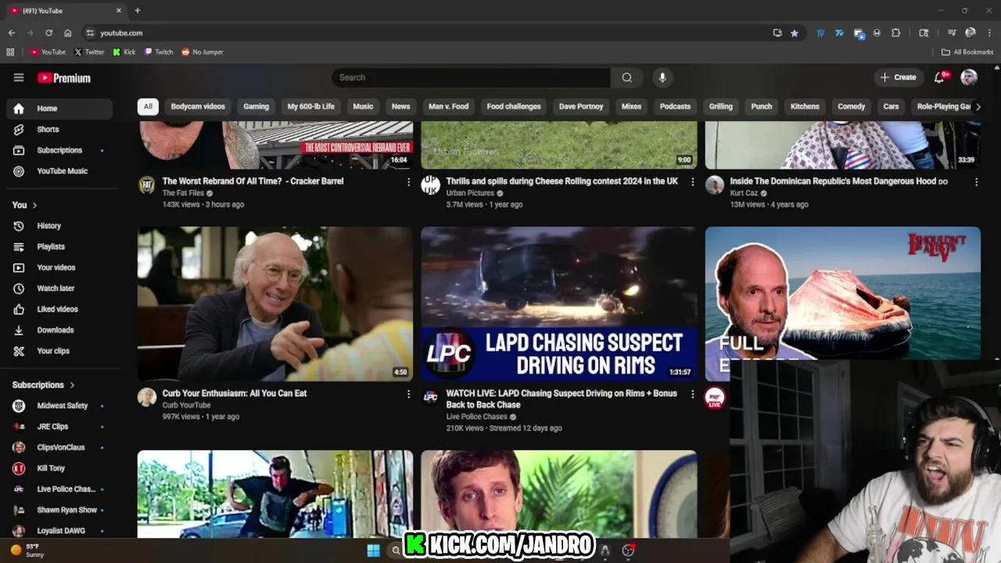Open Midwest Safety subscription channel

[x=59, y=406]
